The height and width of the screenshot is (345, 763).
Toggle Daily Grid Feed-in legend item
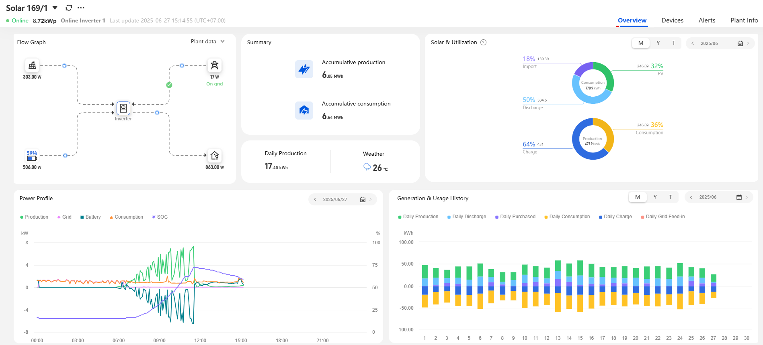pyautogui.click(x=662, y=217)
